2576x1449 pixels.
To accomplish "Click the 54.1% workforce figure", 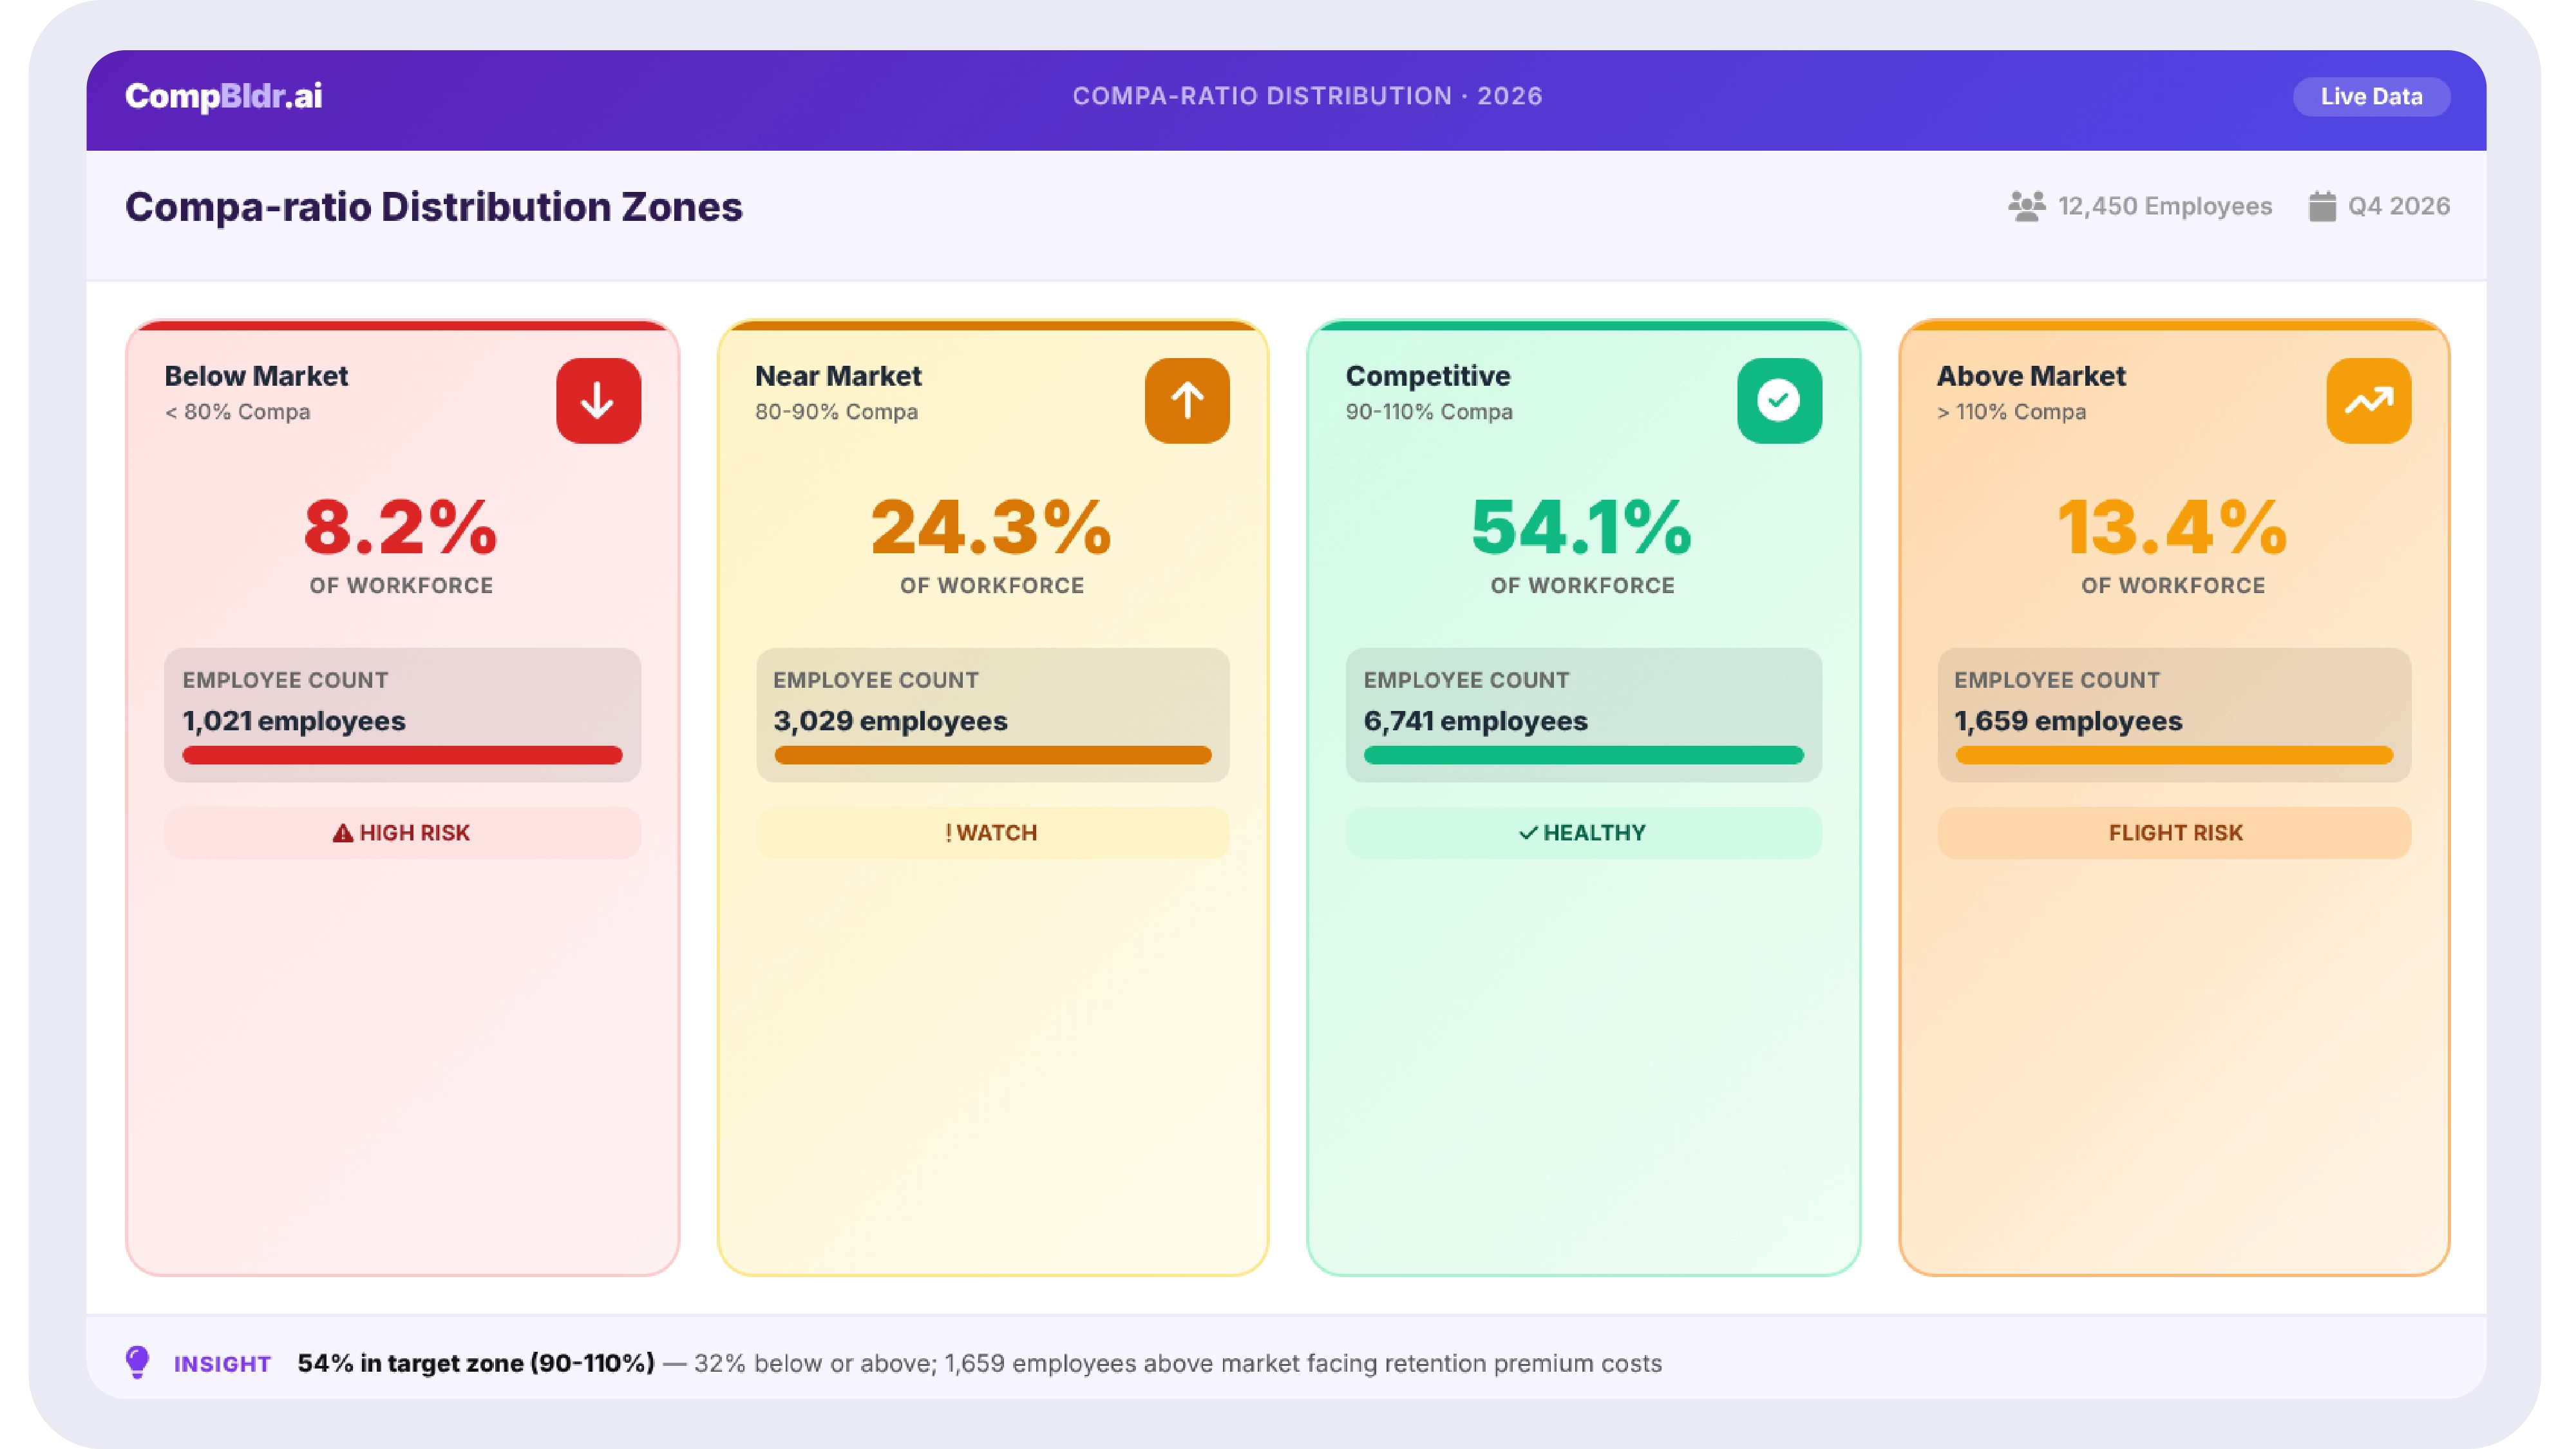I will (x=1582, y=527).
